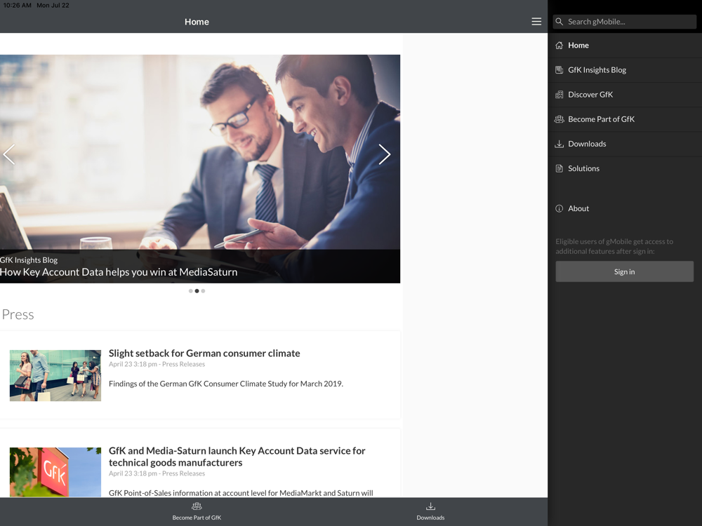The height and width of the screenshot is (526, 702).
Task: Open GfK Insights Blog menu item
Action: coord(625,69)
